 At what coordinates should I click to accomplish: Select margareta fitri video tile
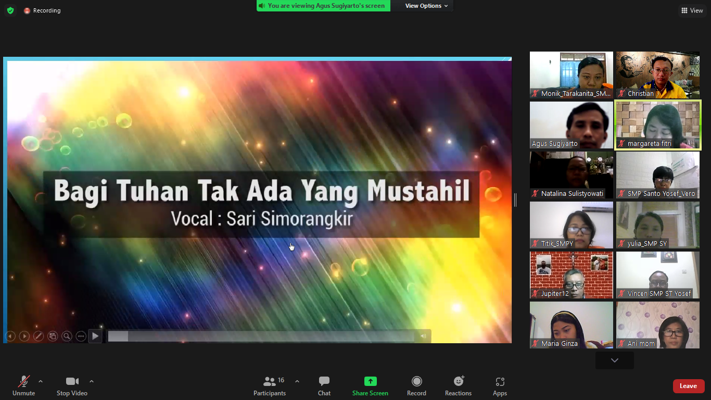tap(658, 125)
